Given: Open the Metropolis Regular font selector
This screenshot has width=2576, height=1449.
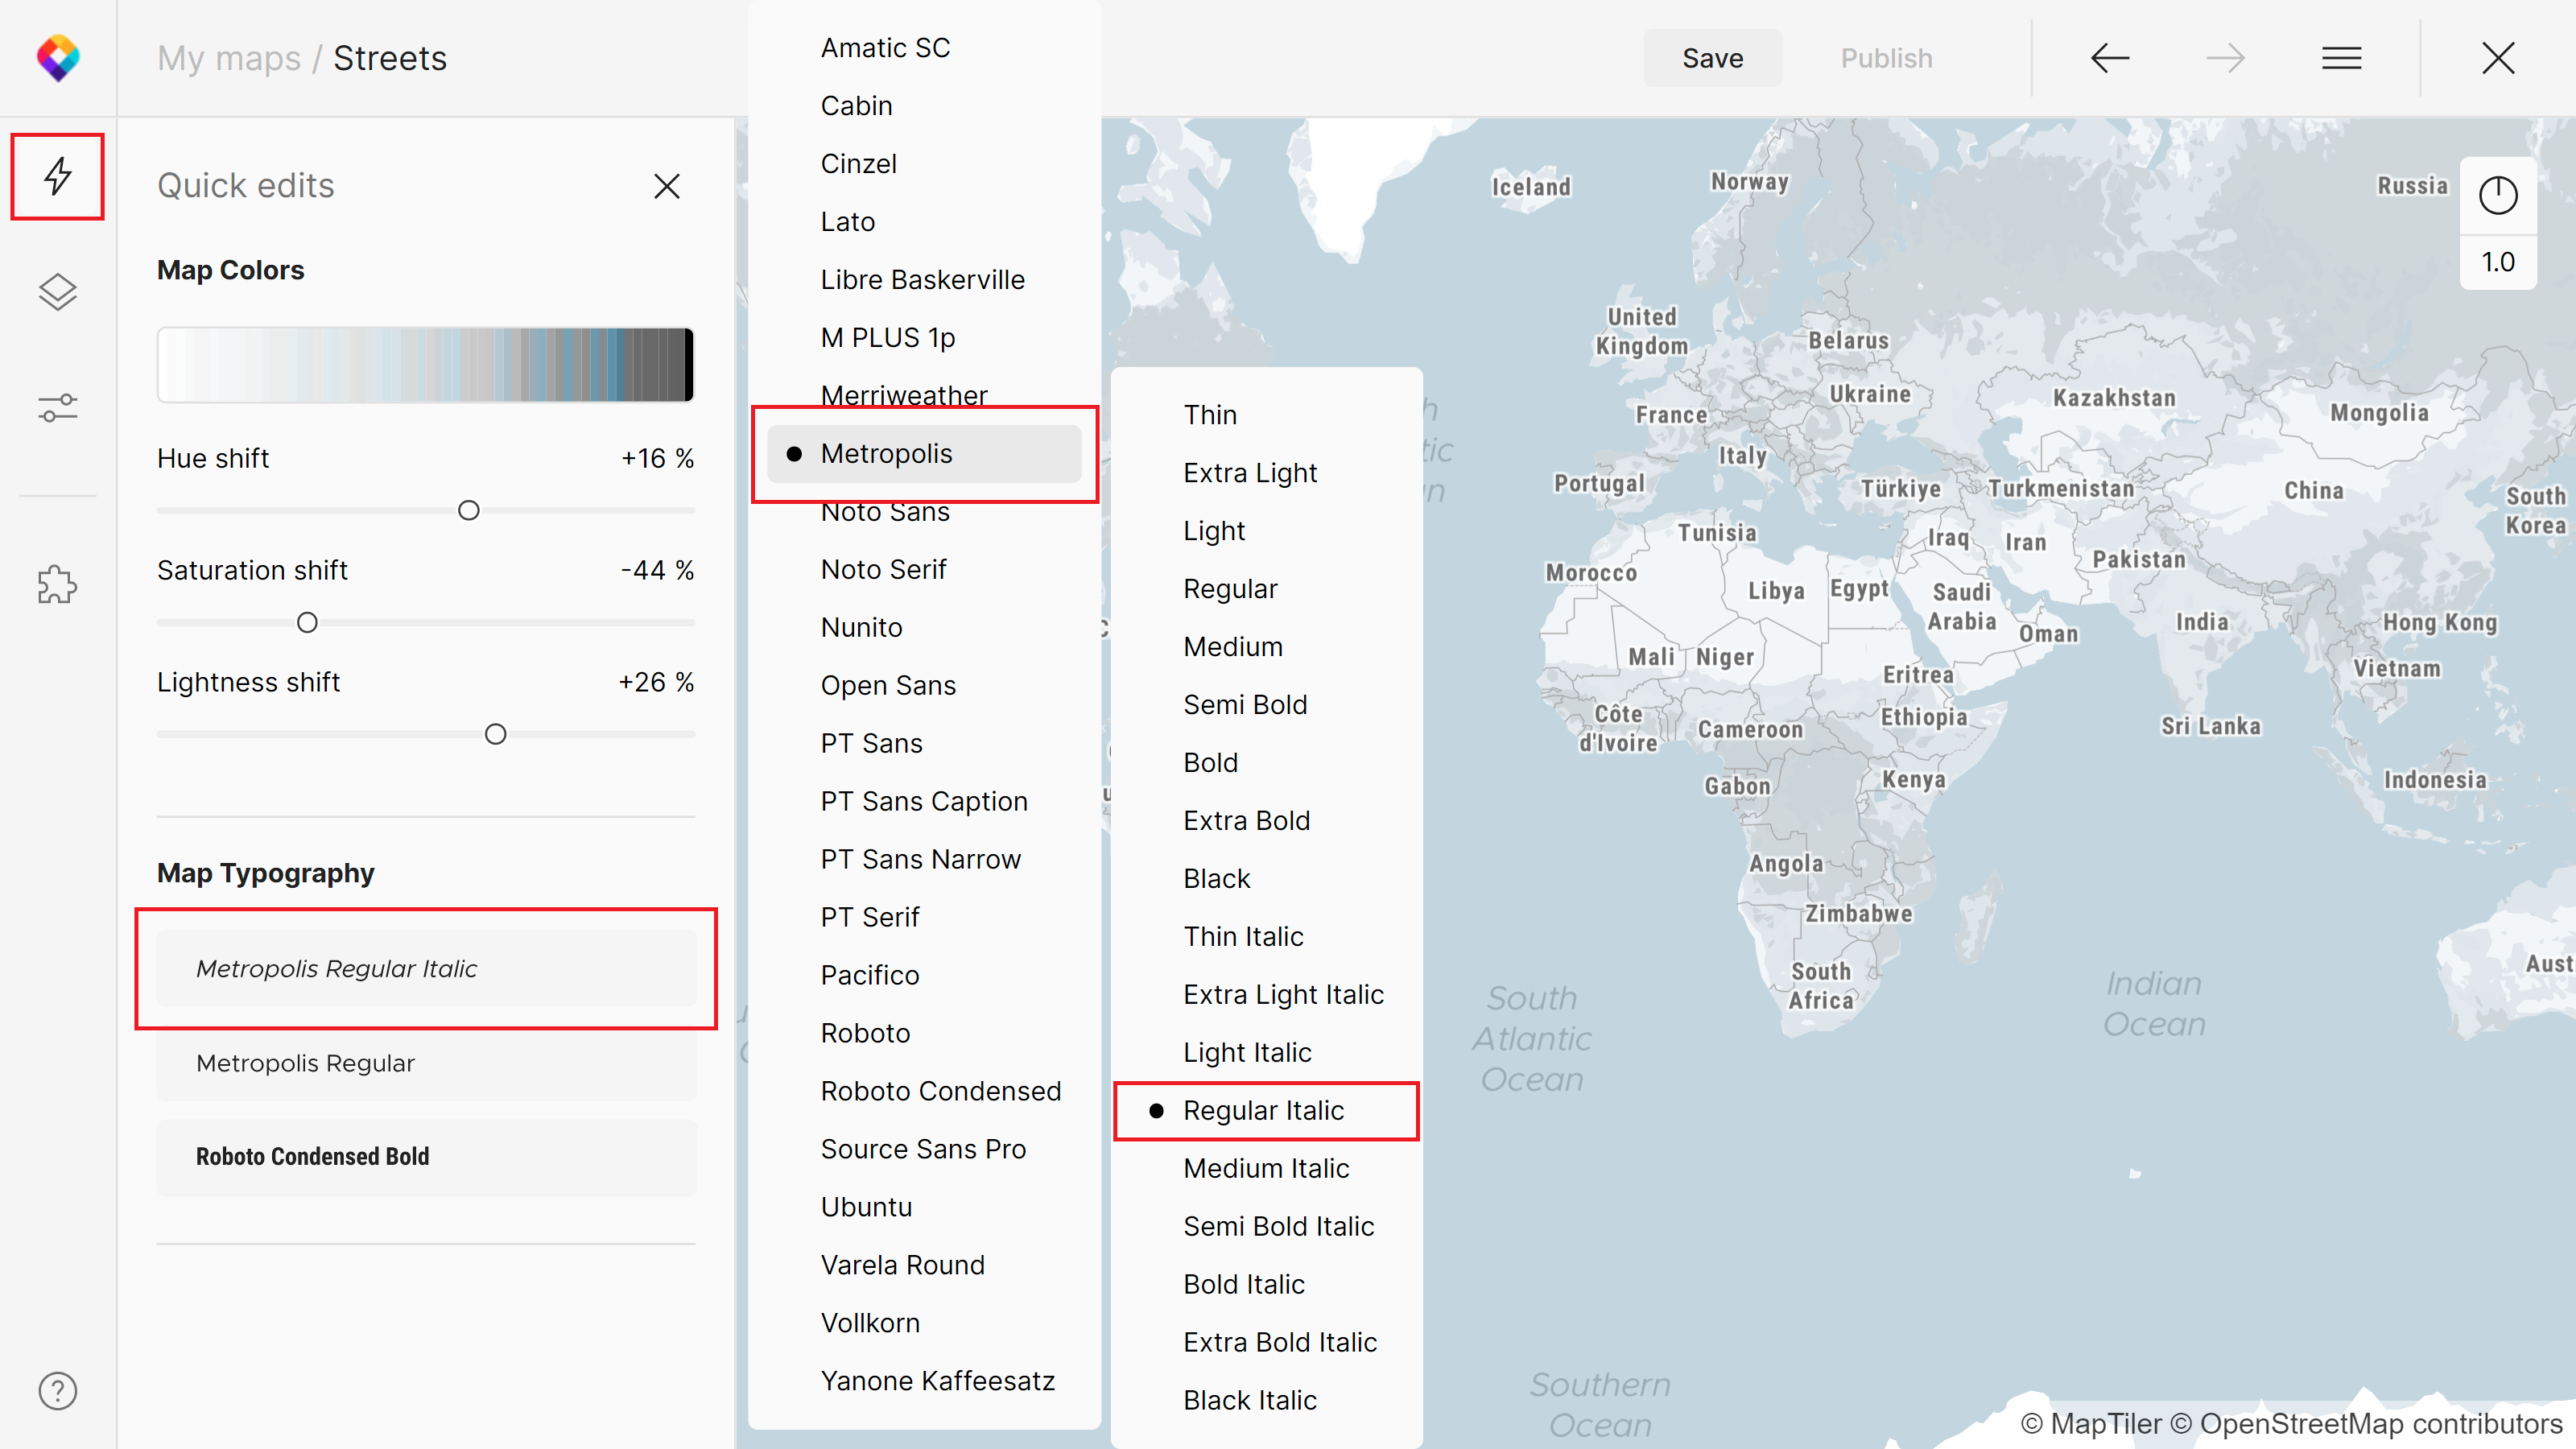Looking at the screenshot, I should 427,1063.
